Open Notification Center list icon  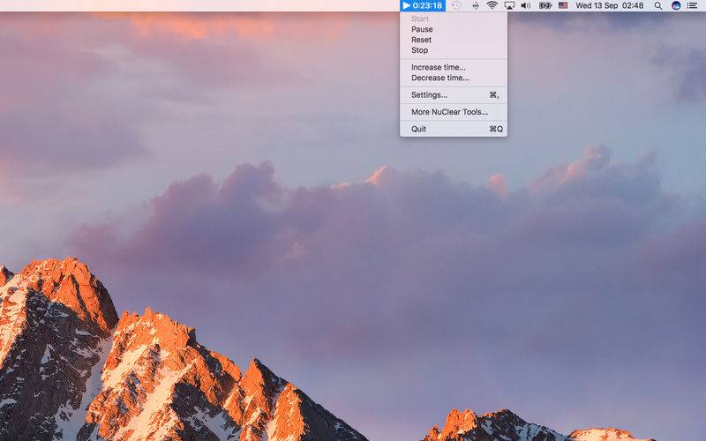click(x=692, y=5)
